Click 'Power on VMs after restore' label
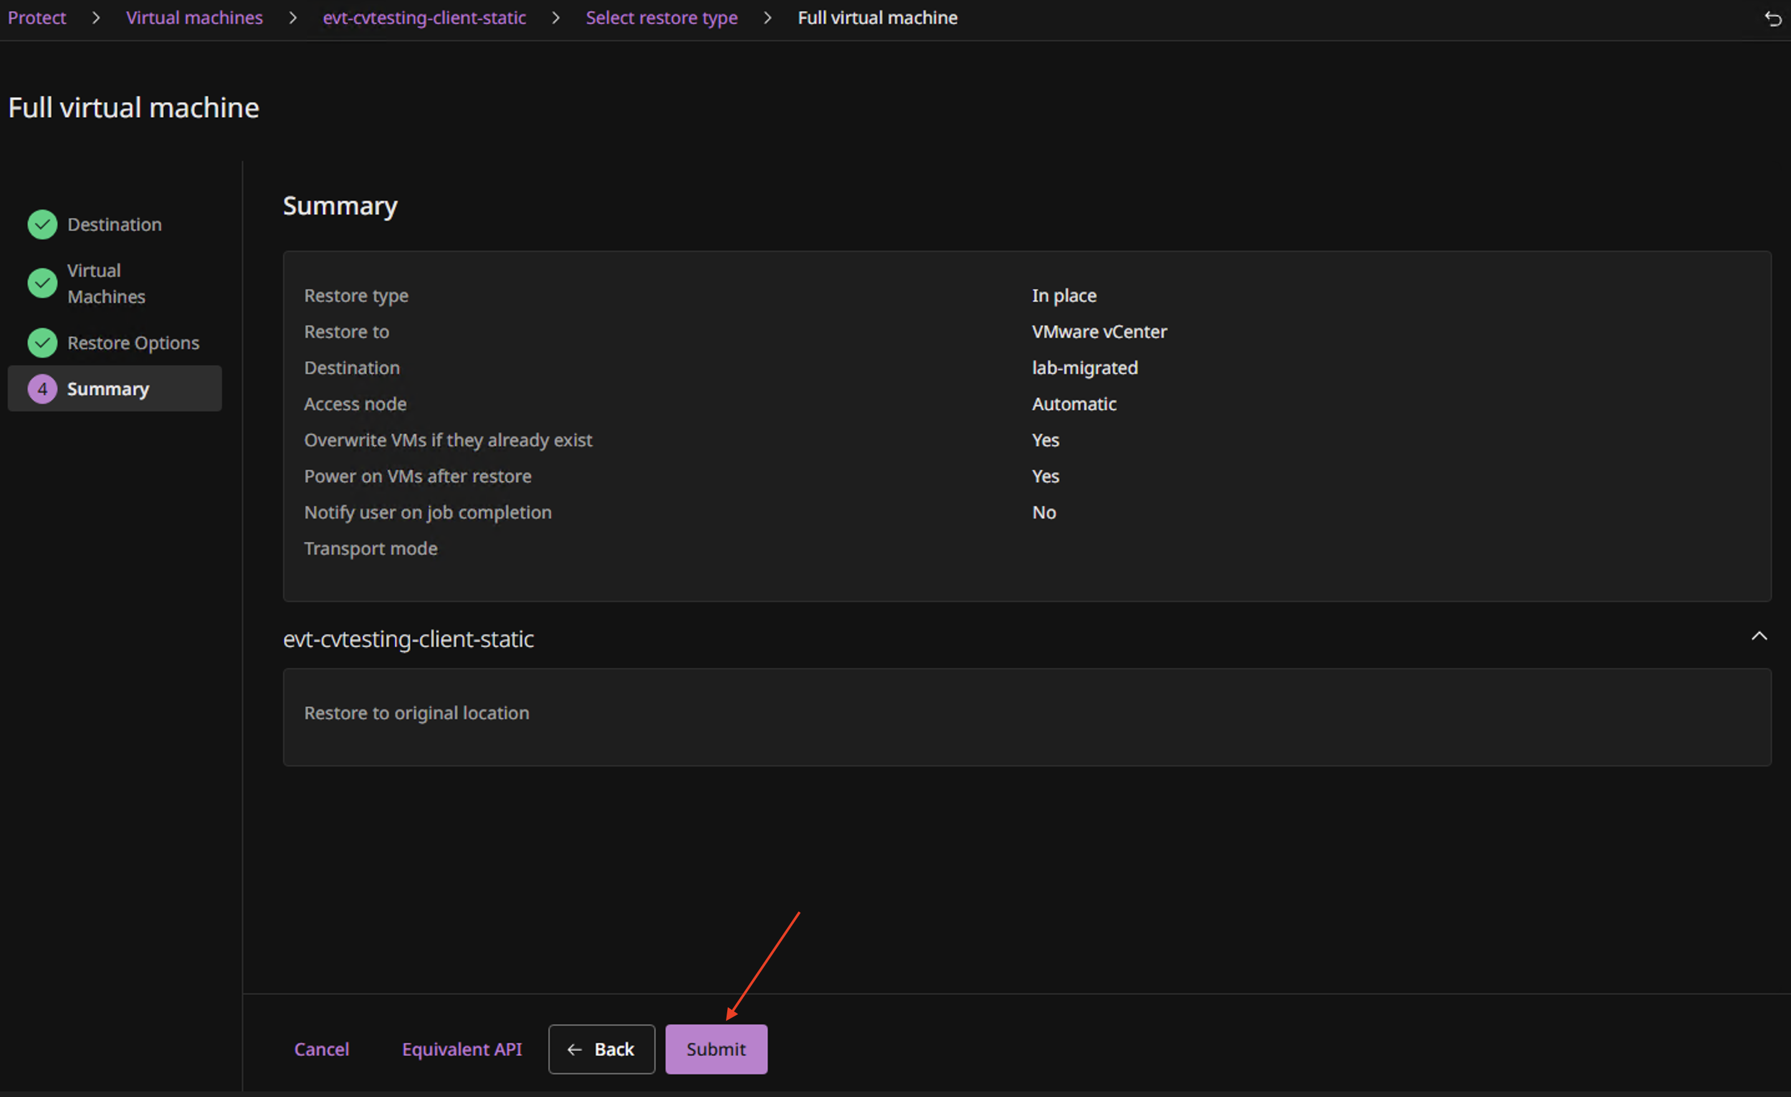Viewport: 1791px width, 1097px height. pos(418,476)
